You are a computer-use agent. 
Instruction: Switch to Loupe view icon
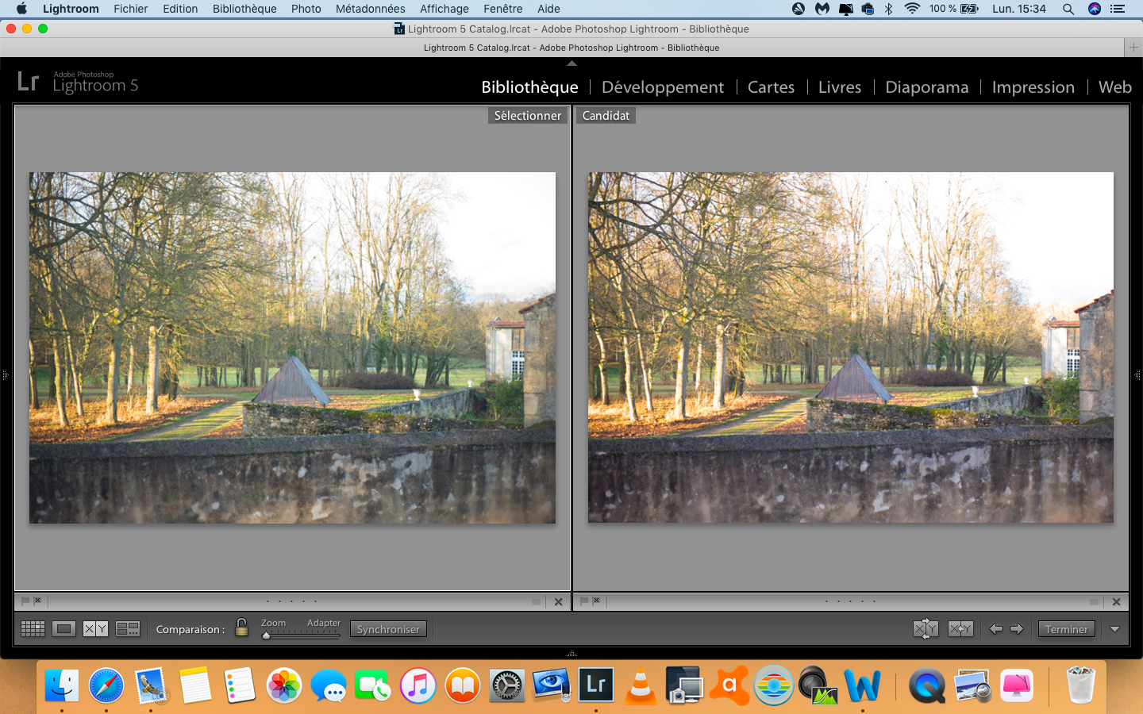(x=63, y=629)
